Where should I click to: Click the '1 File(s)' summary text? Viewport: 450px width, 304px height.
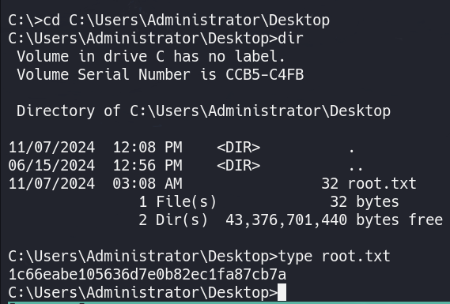(x=177, y=202)
